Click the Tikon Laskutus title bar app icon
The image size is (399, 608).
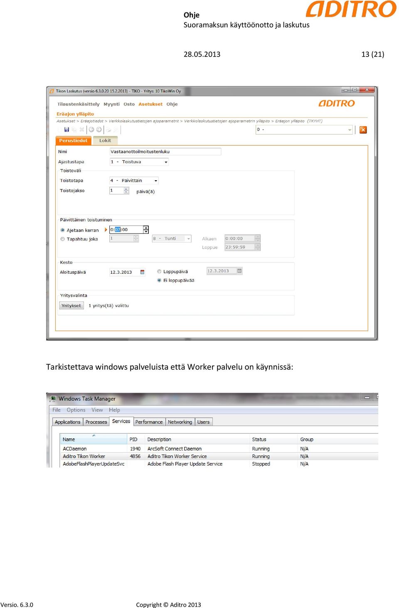point(52,91)
